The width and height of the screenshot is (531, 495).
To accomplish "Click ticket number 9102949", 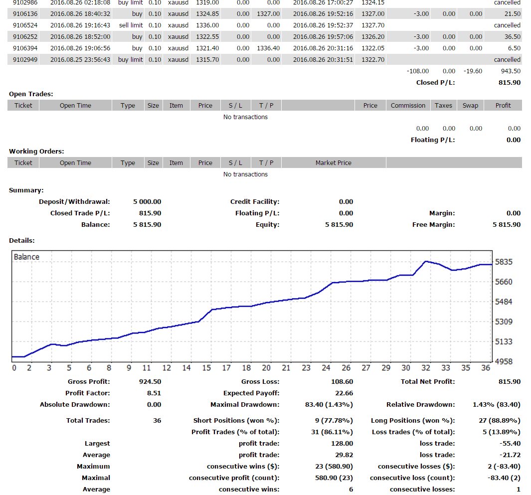I will (x=25, y=60).
